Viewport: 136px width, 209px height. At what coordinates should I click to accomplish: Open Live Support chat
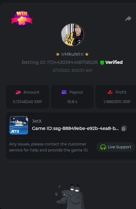tap(116, 147)
